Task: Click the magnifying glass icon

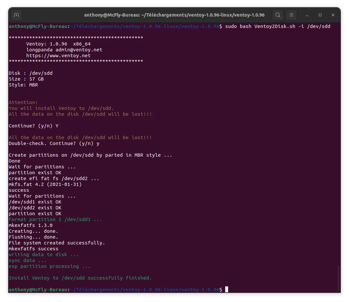Action: click(x=278, y=15)
